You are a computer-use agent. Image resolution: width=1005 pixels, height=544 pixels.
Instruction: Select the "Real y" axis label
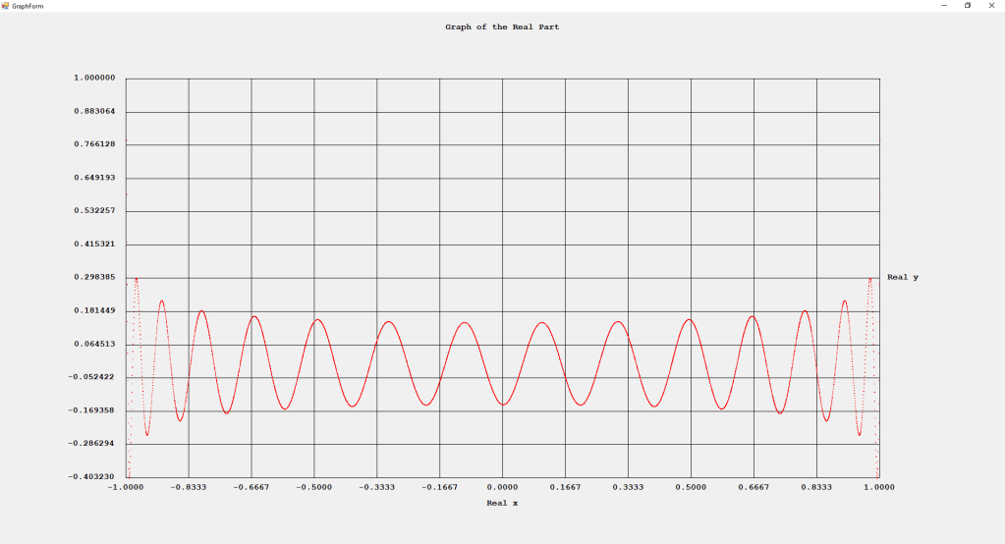point(902,277)
